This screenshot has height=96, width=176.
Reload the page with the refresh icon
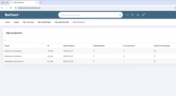pos(11,8)
